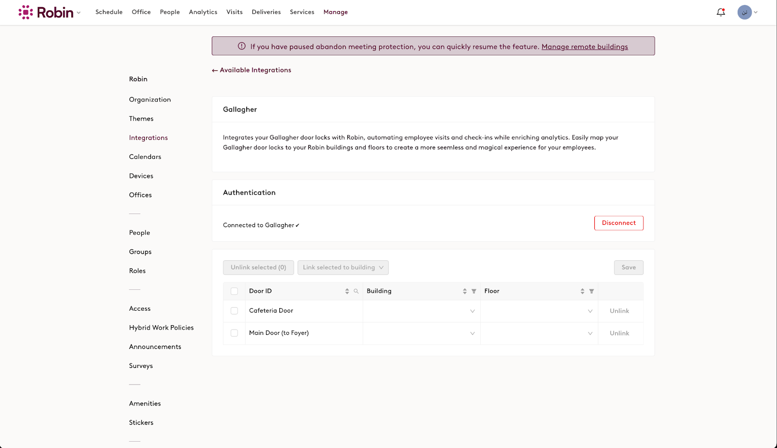Open the Office menu

tap(141, 12)
